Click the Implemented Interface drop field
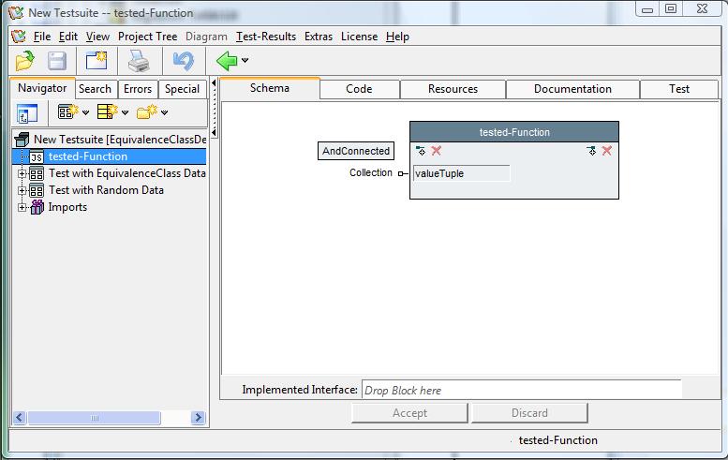The image size is (728, 460). pos(521,390)
